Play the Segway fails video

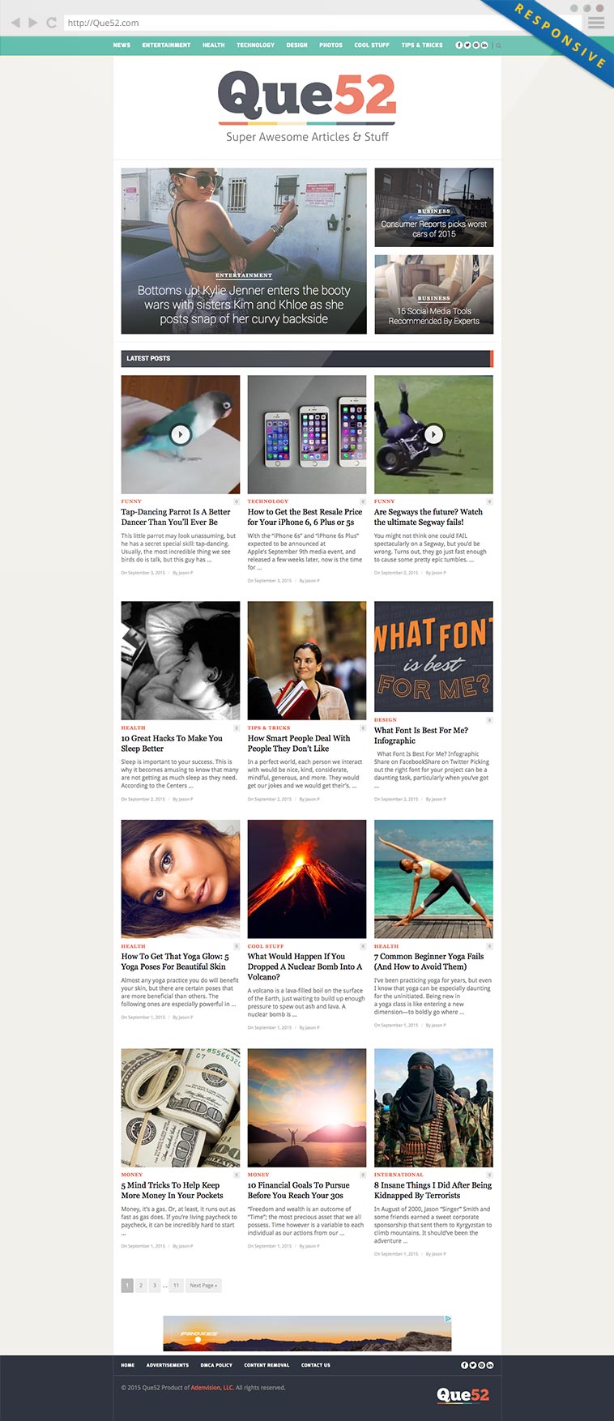[433, 434]
